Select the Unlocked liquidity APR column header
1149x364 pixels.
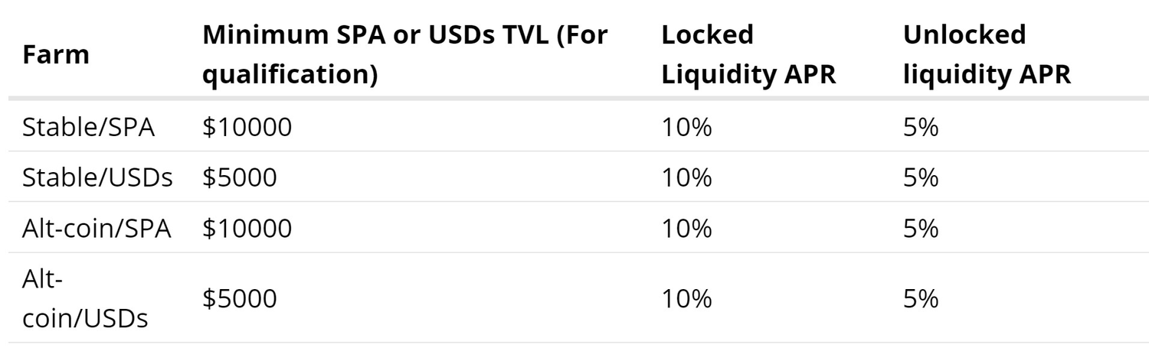click(x=987, y=56)
